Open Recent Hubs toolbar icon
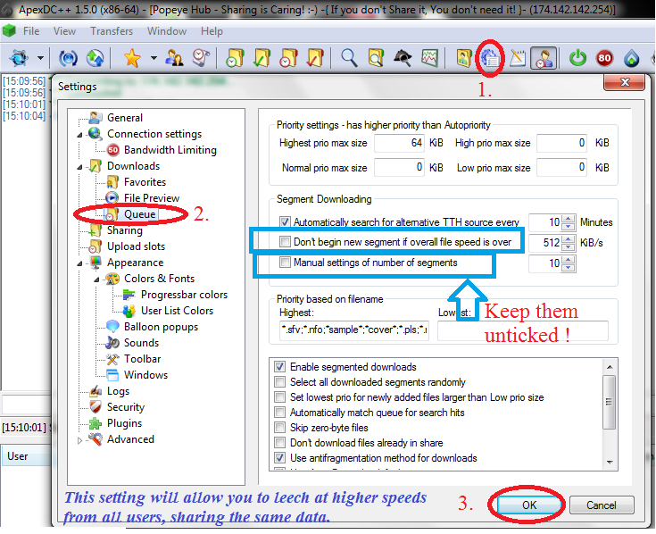 click(x=201, y=58)
